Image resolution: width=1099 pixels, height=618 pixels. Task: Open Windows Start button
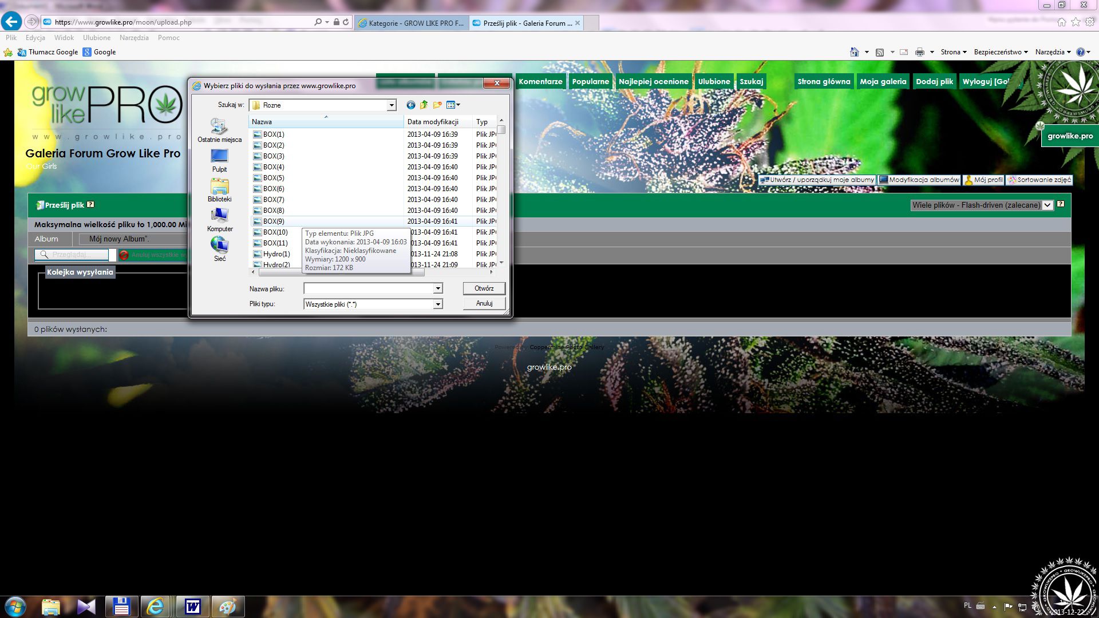(x=15, y=607)
